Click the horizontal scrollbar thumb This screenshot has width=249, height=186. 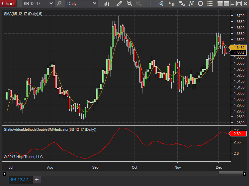pyautogui.click(x=231, y=173)
